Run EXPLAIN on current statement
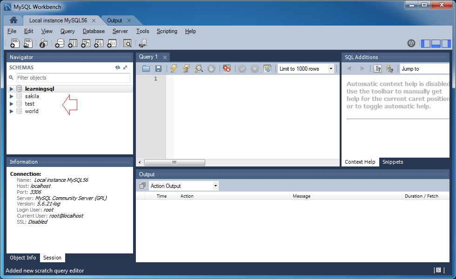Viewport: 456px width, 279px height. click(x=199, y=69)
